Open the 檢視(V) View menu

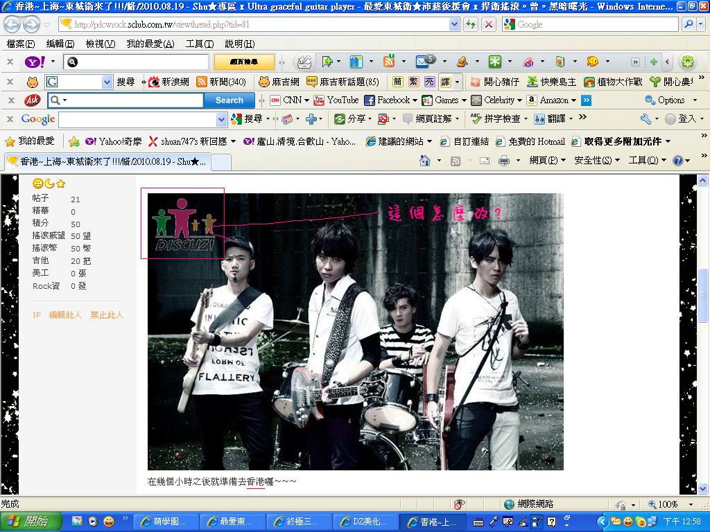(100, 44)
